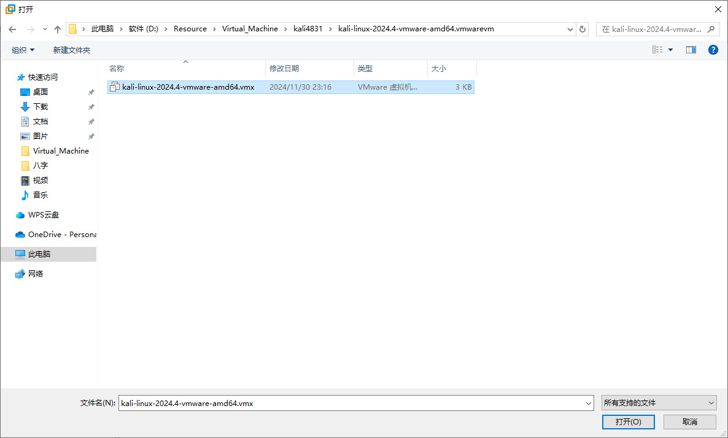The image size is (728, 438).
Task: Navigate to 此电脑 in breadcrumb
Action: click(102, 29)
